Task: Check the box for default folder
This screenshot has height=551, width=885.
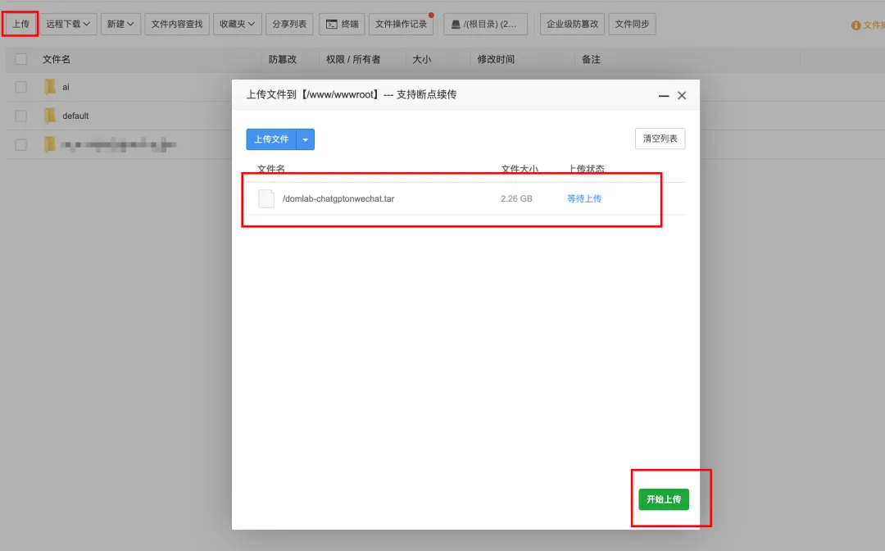Action: coord(21,116)
